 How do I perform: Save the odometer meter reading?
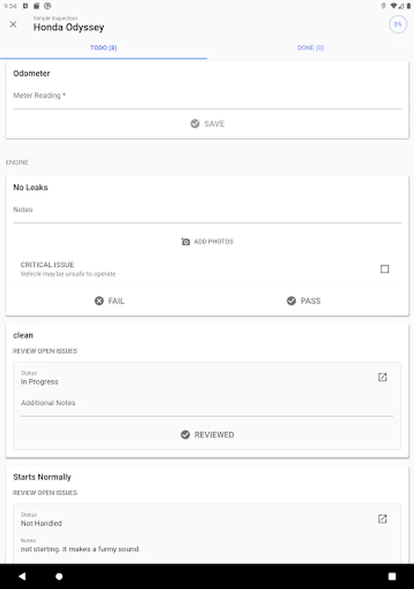(x=207, y=124)
